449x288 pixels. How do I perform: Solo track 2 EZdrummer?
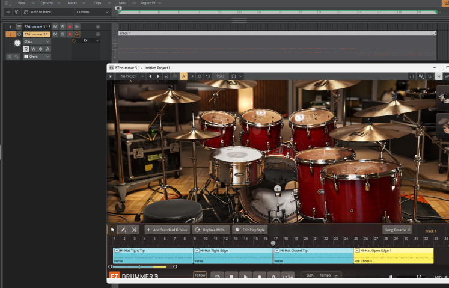(63, 34)
